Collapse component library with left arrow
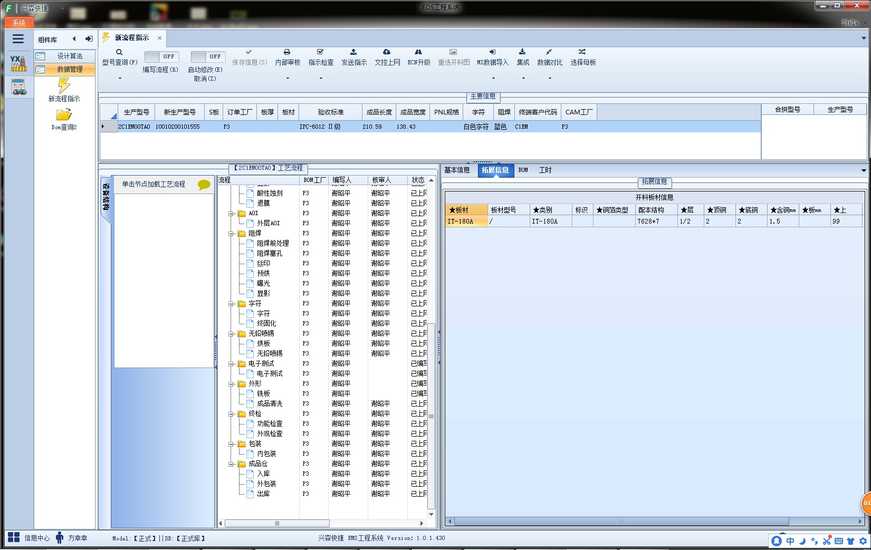The height and width of the screenshot is (550, 871). click(x=74, y=38)
